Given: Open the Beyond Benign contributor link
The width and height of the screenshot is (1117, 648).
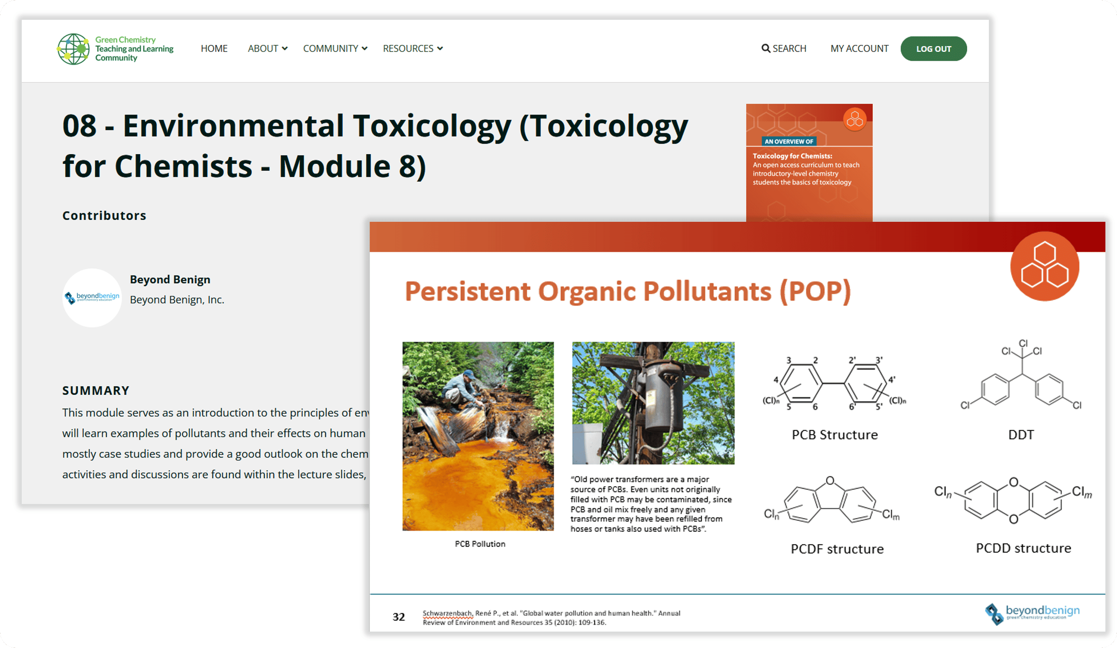Looking at the screenshot, I should [170, 279].
